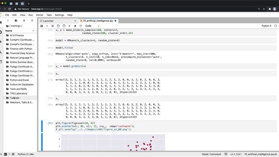Open the View menu
This screenshot has height=157, width=279.
click(x=22, y=15)
